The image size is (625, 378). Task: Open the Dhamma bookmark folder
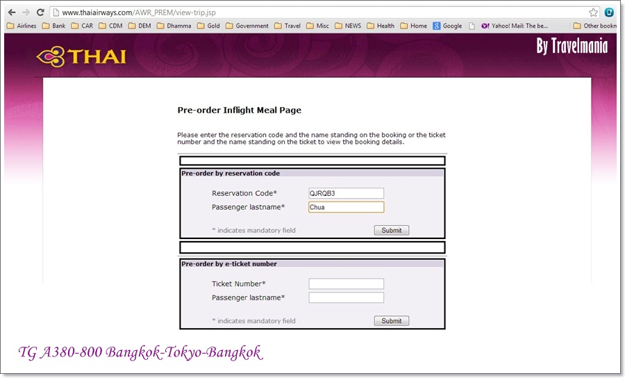point(174,26)
